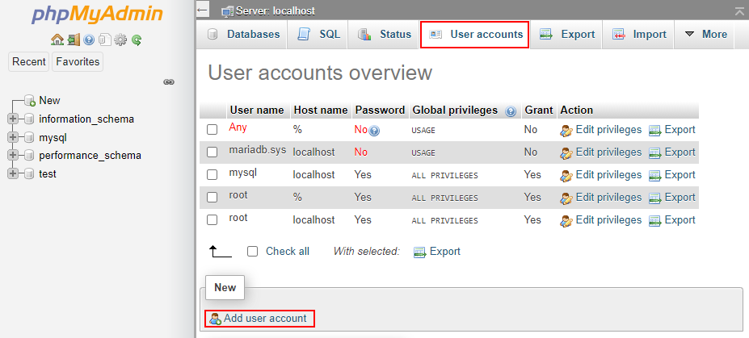The height and width of the screenshot is (338, 749).
Task: Edit privileges for mariadb.sys user
Action: click(x=600, y=152)
